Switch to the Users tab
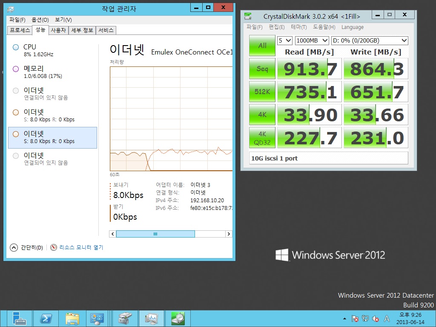Viewport: 436px width, 327px height. [x=58, y=30]
